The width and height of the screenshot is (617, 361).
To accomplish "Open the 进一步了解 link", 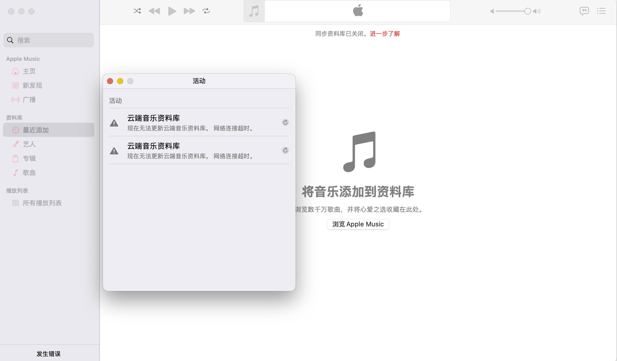I will pos(385,33).
